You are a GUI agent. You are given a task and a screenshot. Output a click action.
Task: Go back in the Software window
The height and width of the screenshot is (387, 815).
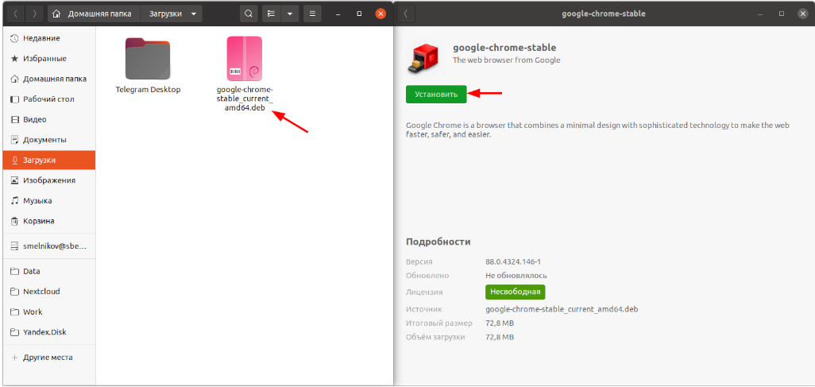click(x=405, y=14)
